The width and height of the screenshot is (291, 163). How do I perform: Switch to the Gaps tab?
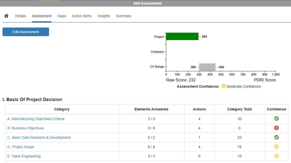(62, 16)
